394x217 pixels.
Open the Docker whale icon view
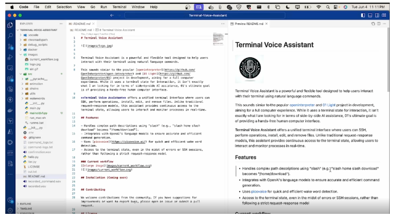pos(10,111)
